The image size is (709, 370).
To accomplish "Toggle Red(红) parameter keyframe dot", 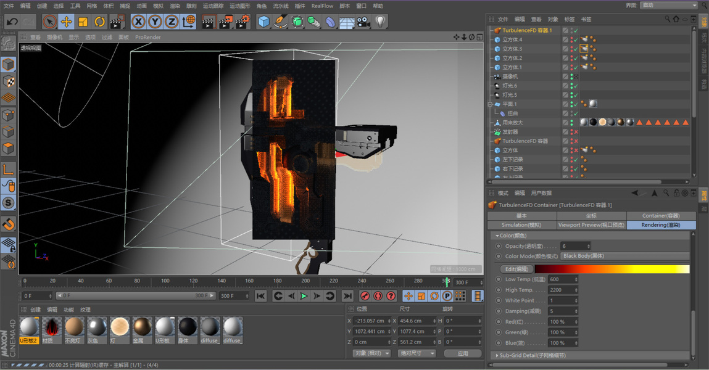I will (x=499, y=322).
